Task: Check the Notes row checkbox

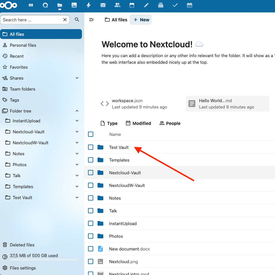Action: coord(91,198)
